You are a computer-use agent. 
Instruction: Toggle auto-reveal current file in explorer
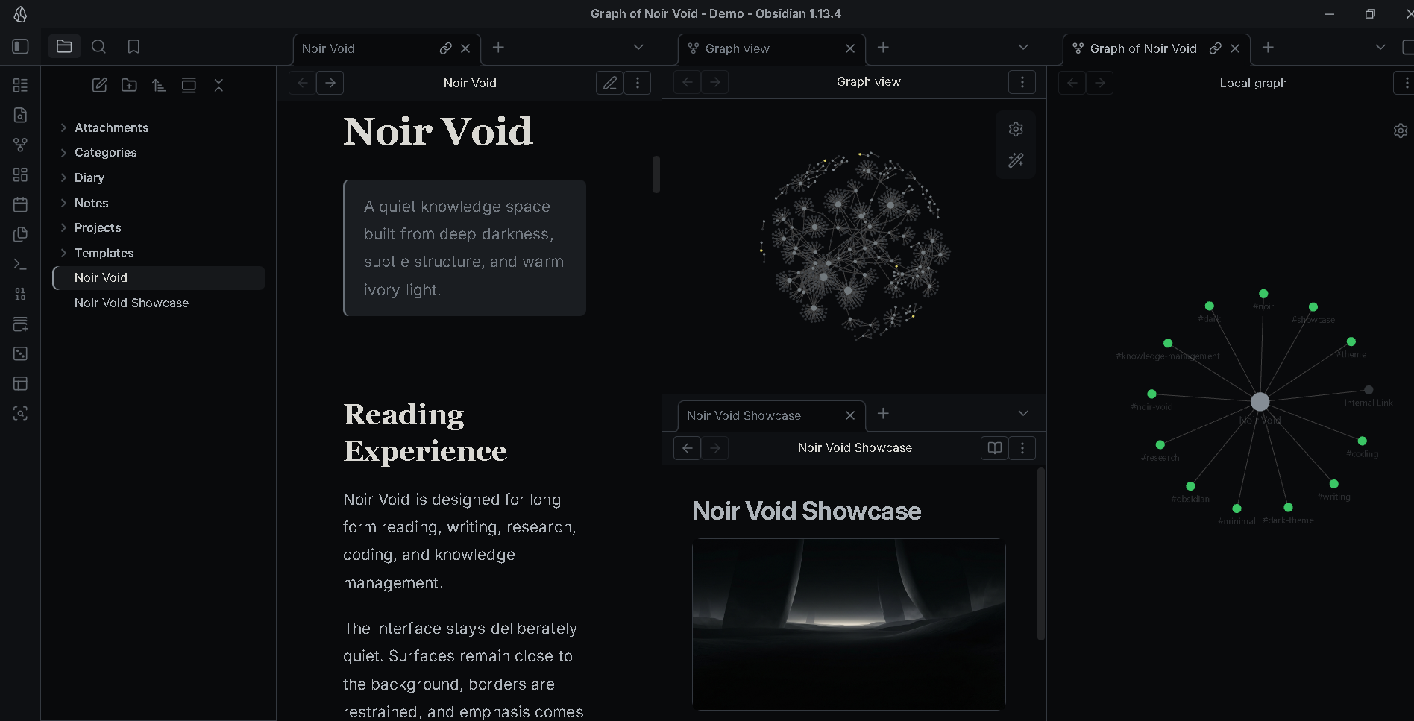[189, 85]
